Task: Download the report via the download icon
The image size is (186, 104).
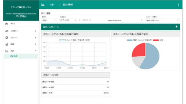Action: pos(176,27)
